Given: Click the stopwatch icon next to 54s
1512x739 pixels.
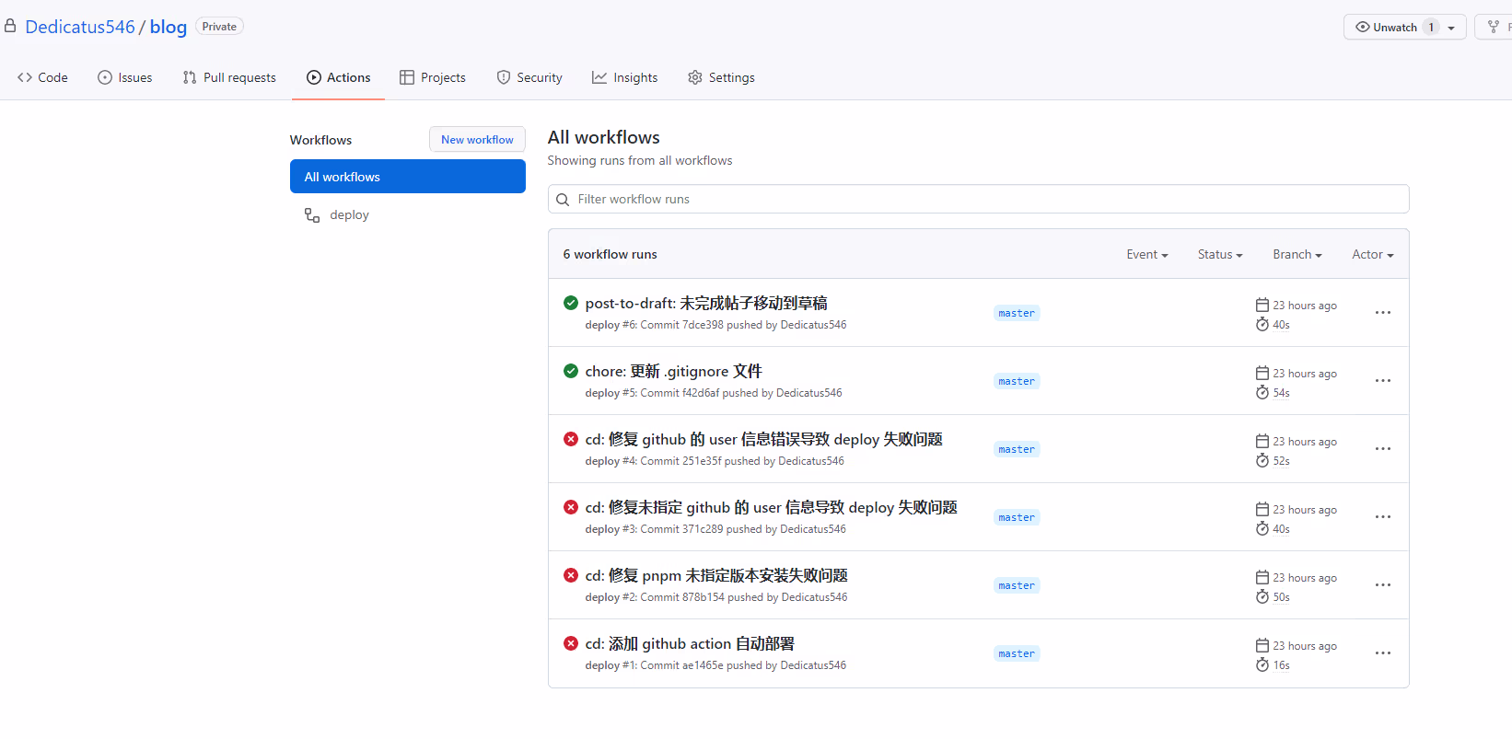Looking at the screenshot, I should coord(1262,392).
